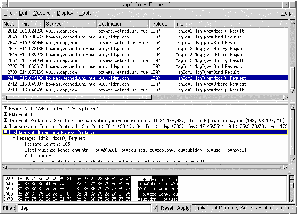This screenshot has height=214, width=297.
Task: Open the File menu
Action: (8, 13)
